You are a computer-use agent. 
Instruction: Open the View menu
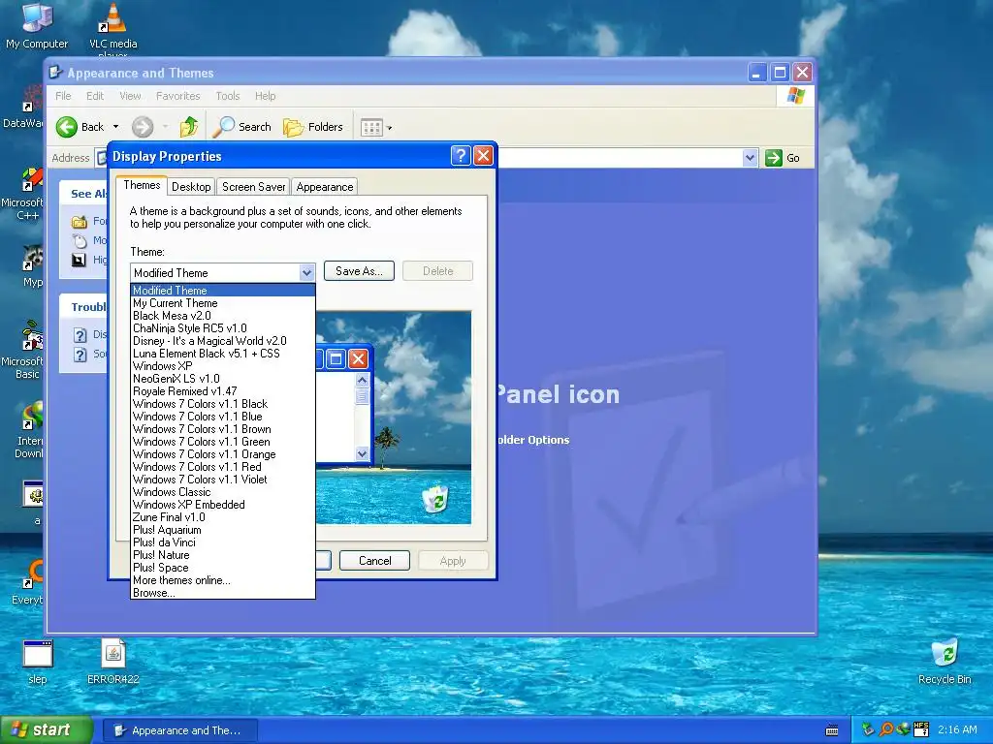click(x=130, y=96)
